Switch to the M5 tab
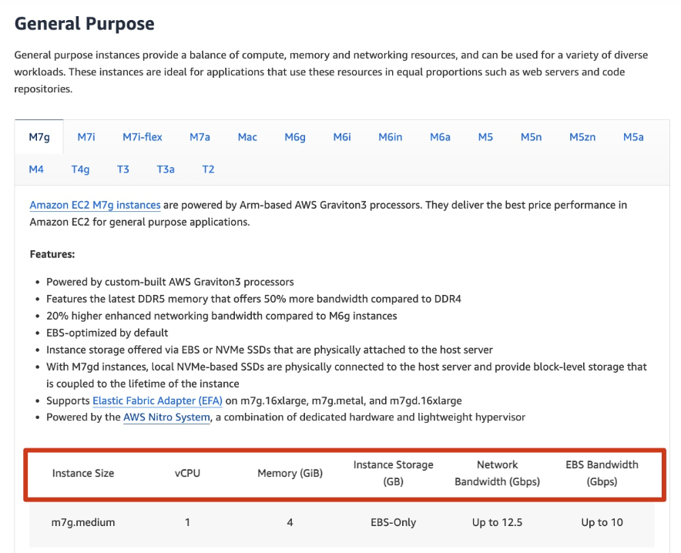The image size is (681, 553). pos(485,137)
